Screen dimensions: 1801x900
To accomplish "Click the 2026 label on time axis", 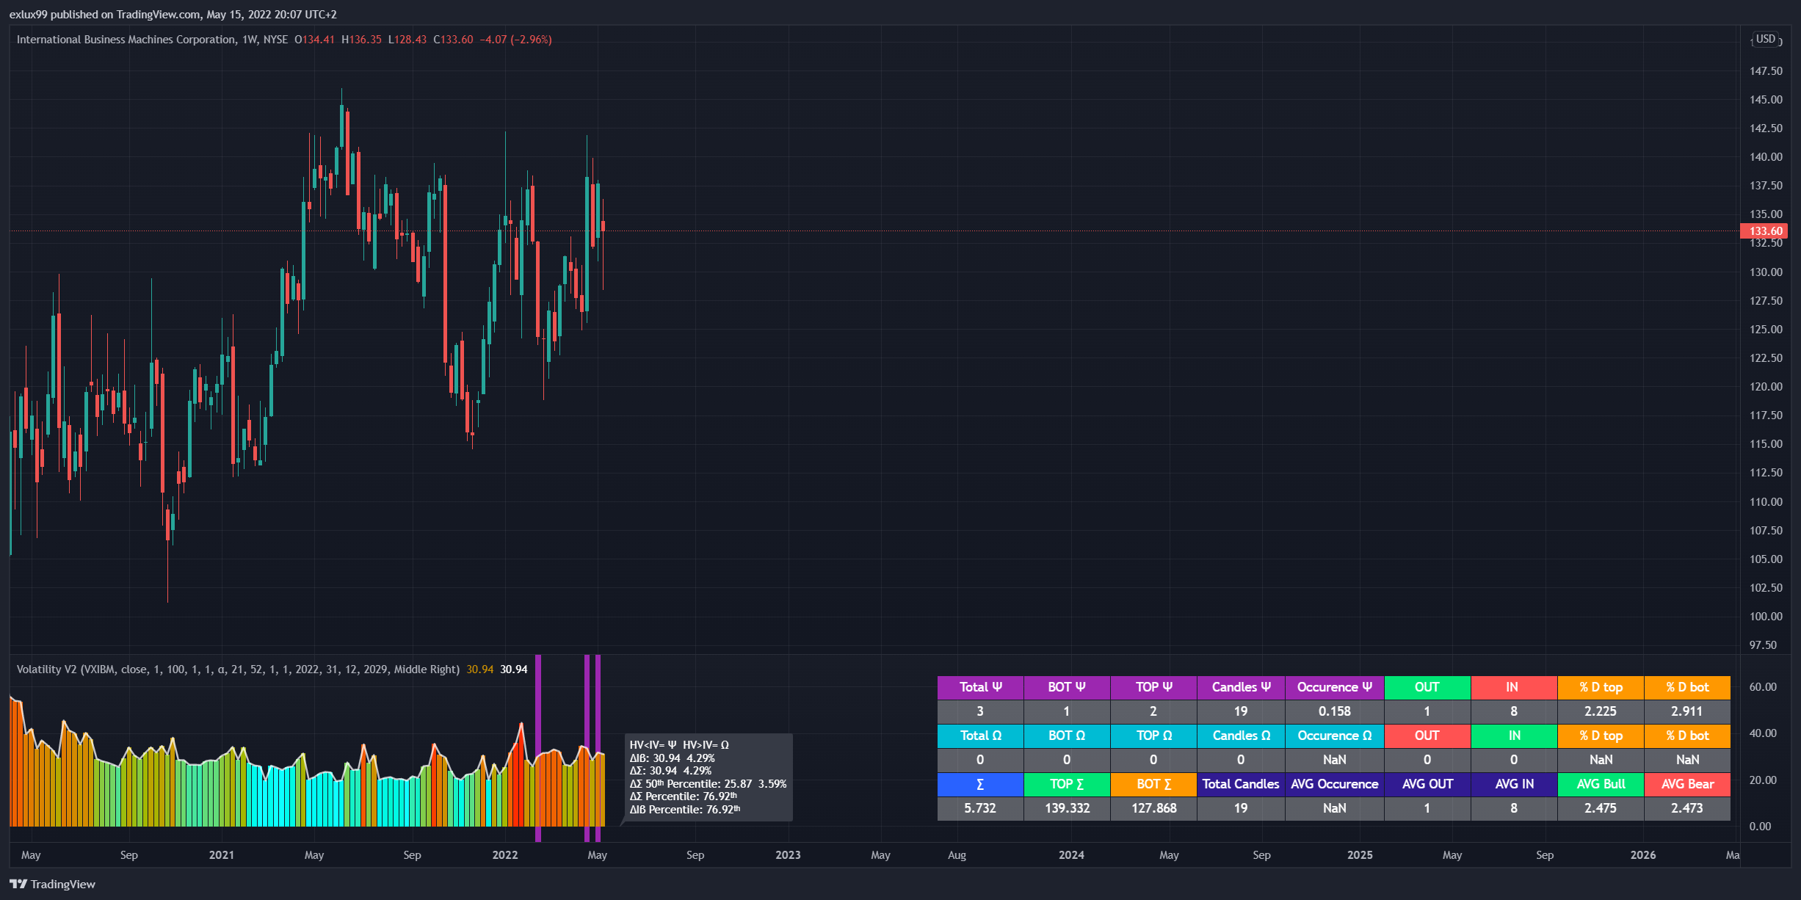I will pyautogui.click(x=1643, y=855).
